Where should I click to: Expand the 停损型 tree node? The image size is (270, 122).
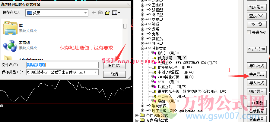point(142,15)
